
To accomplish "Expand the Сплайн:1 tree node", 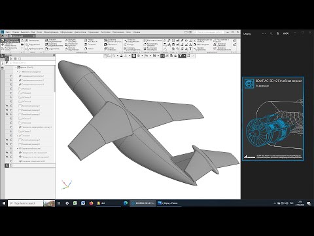I will (18, 136).
